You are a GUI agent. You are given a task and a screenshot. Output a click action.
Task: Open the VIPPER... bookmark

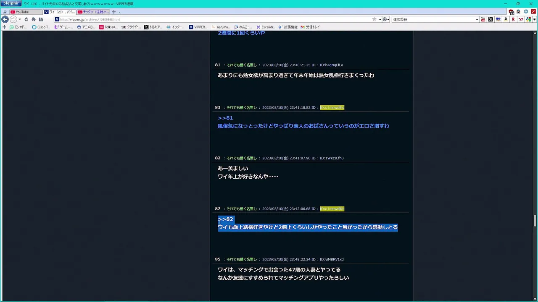198,27
